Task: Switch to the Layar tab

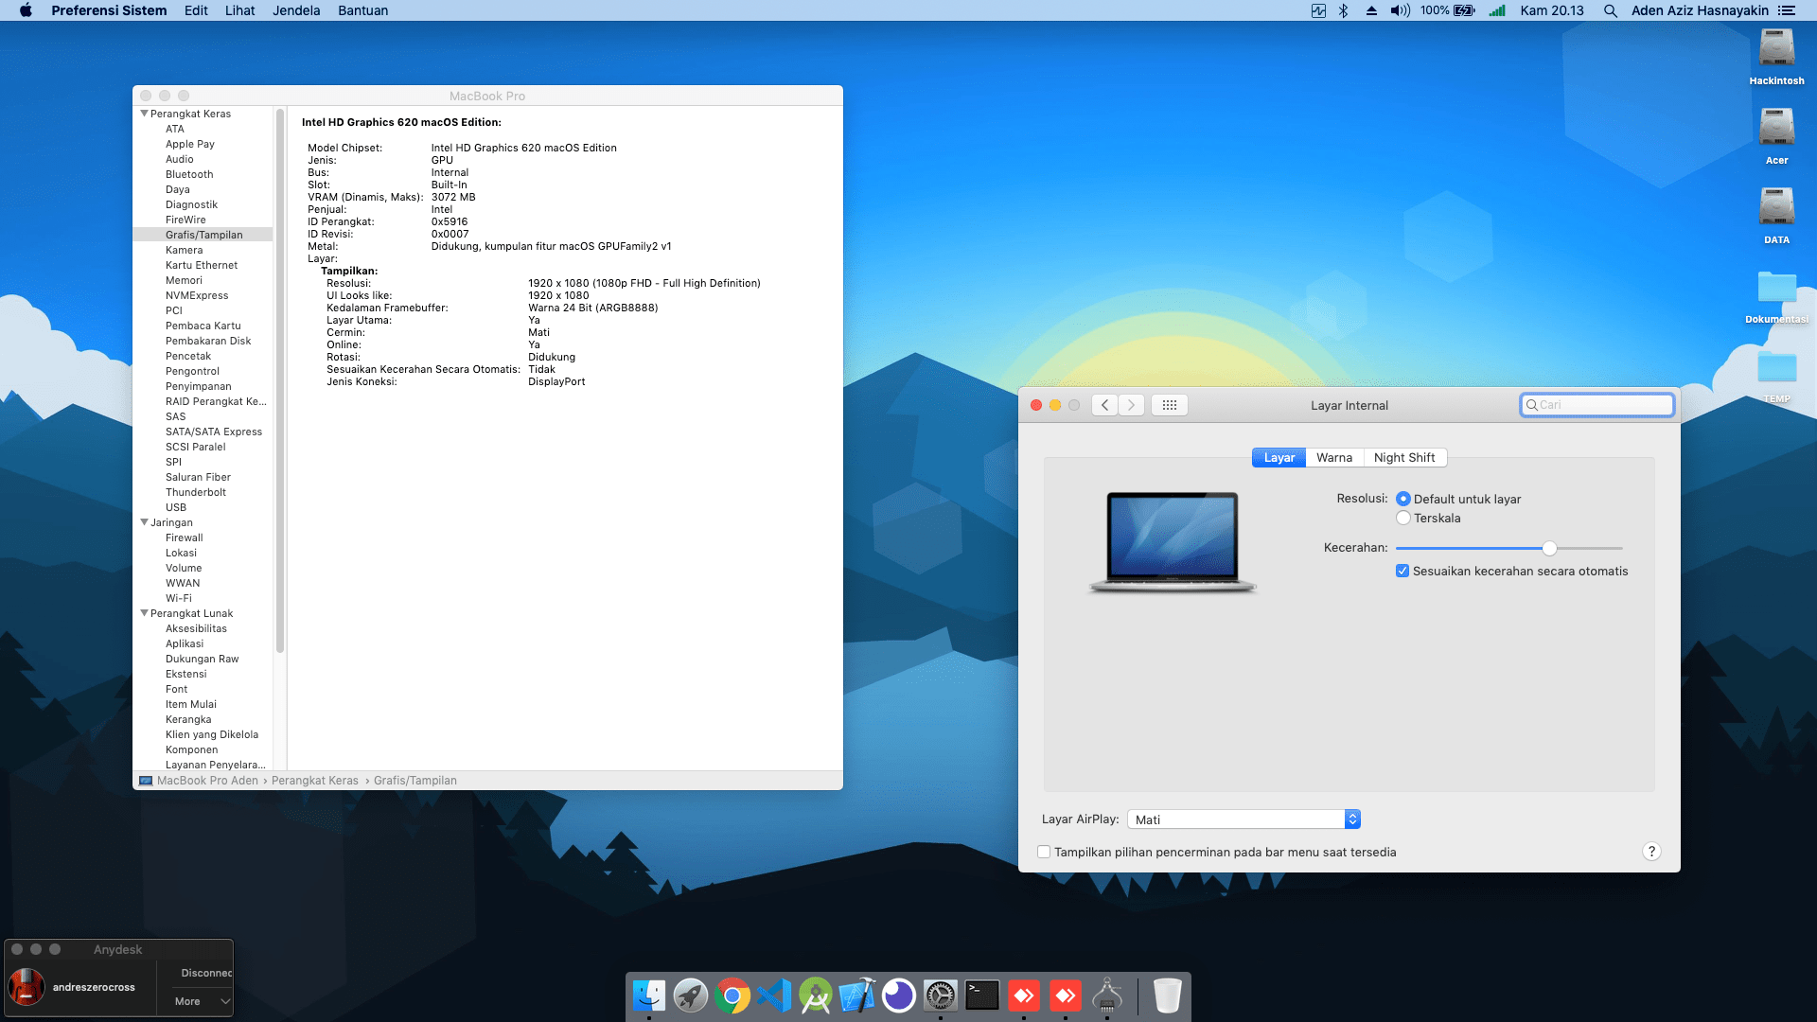Action: click(1279, 457)
